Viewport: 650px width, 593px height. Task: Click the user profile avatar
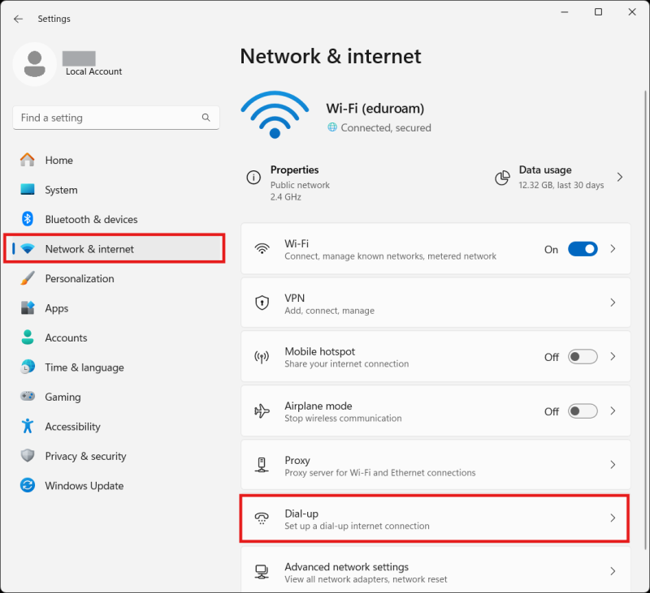pos(34,64)
